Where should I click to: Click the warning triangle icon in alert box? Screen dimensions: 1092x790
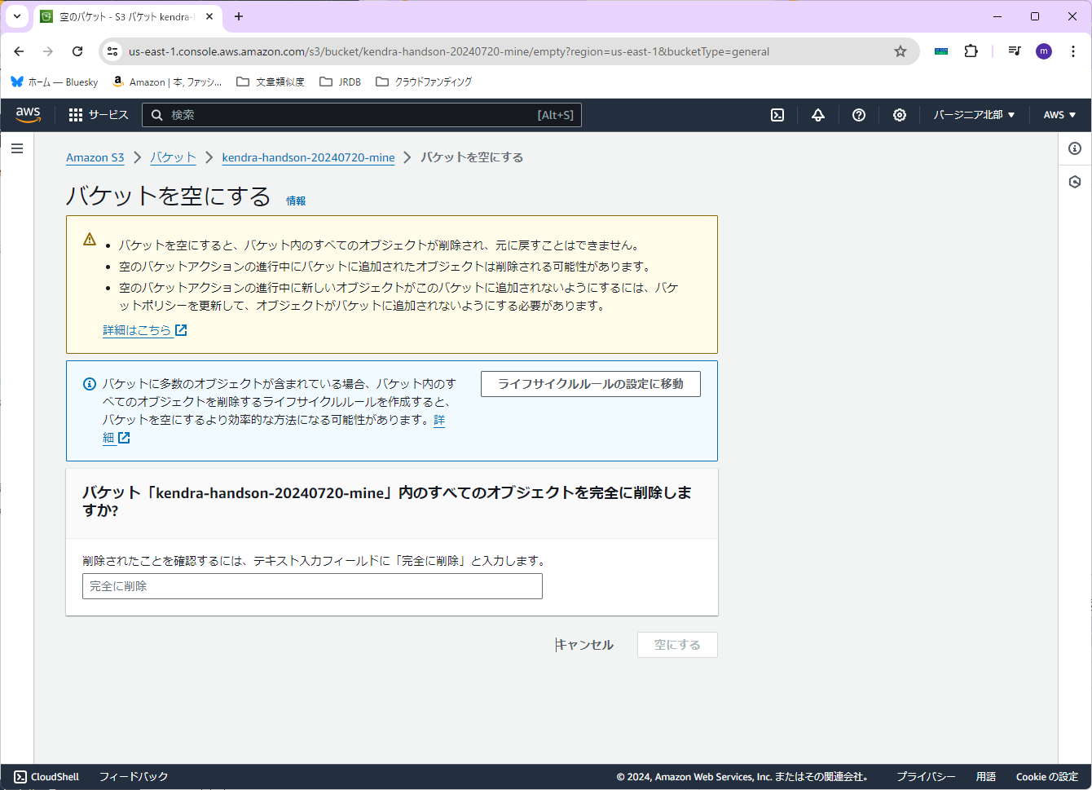click(90, 240)
